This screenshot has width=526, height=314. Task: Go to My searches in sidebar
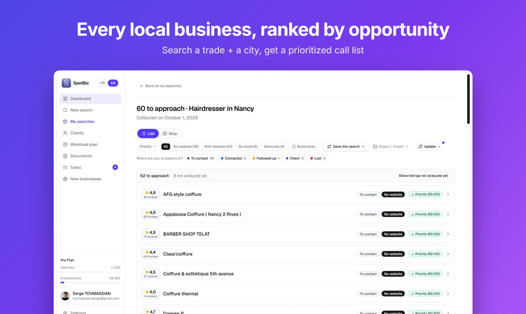90,122
